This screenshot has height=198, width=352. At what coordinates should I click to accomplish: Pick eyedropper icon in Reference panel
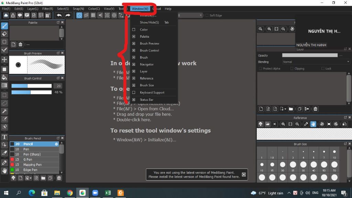tap(306, 124)
